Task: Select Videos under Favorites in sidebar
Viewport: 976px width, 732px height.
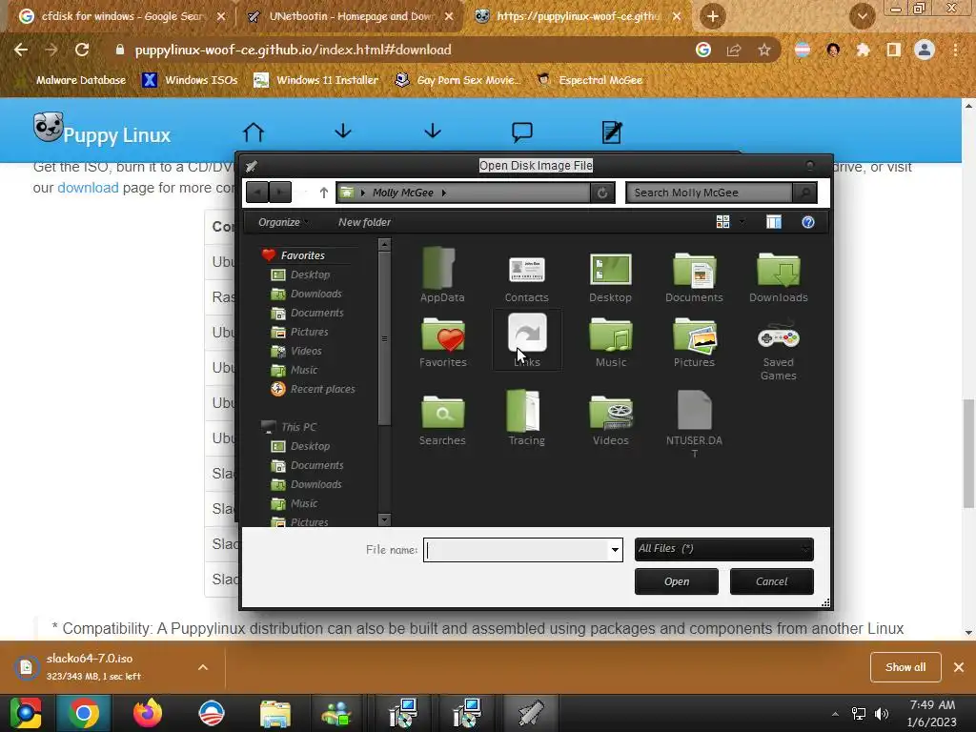Action: [x=297, y=351]
